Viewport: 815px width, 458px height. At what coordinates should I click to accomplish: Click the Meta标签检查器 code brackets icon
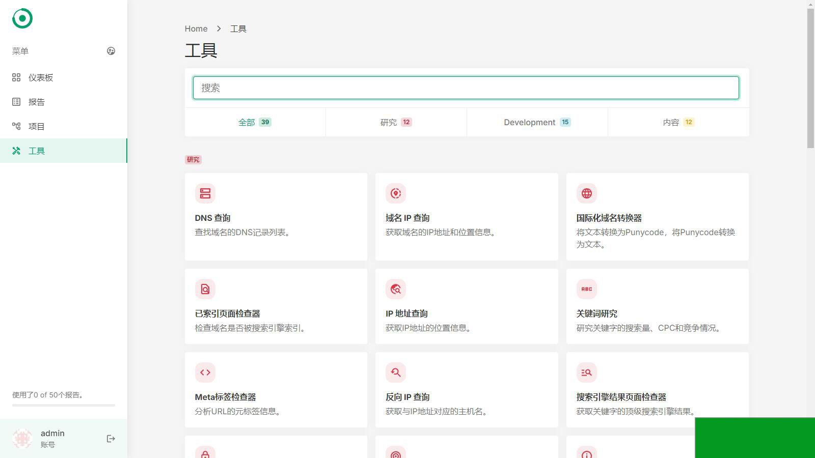click(205, 373)
